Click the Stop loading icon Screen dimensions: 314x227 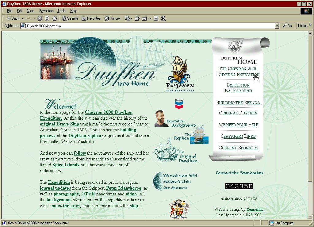tap(40, 18)
